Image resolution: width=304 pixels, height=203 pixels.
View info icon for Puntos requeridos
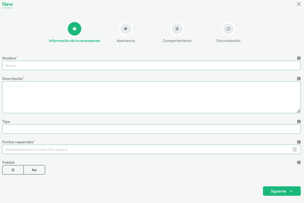point(299,142)
